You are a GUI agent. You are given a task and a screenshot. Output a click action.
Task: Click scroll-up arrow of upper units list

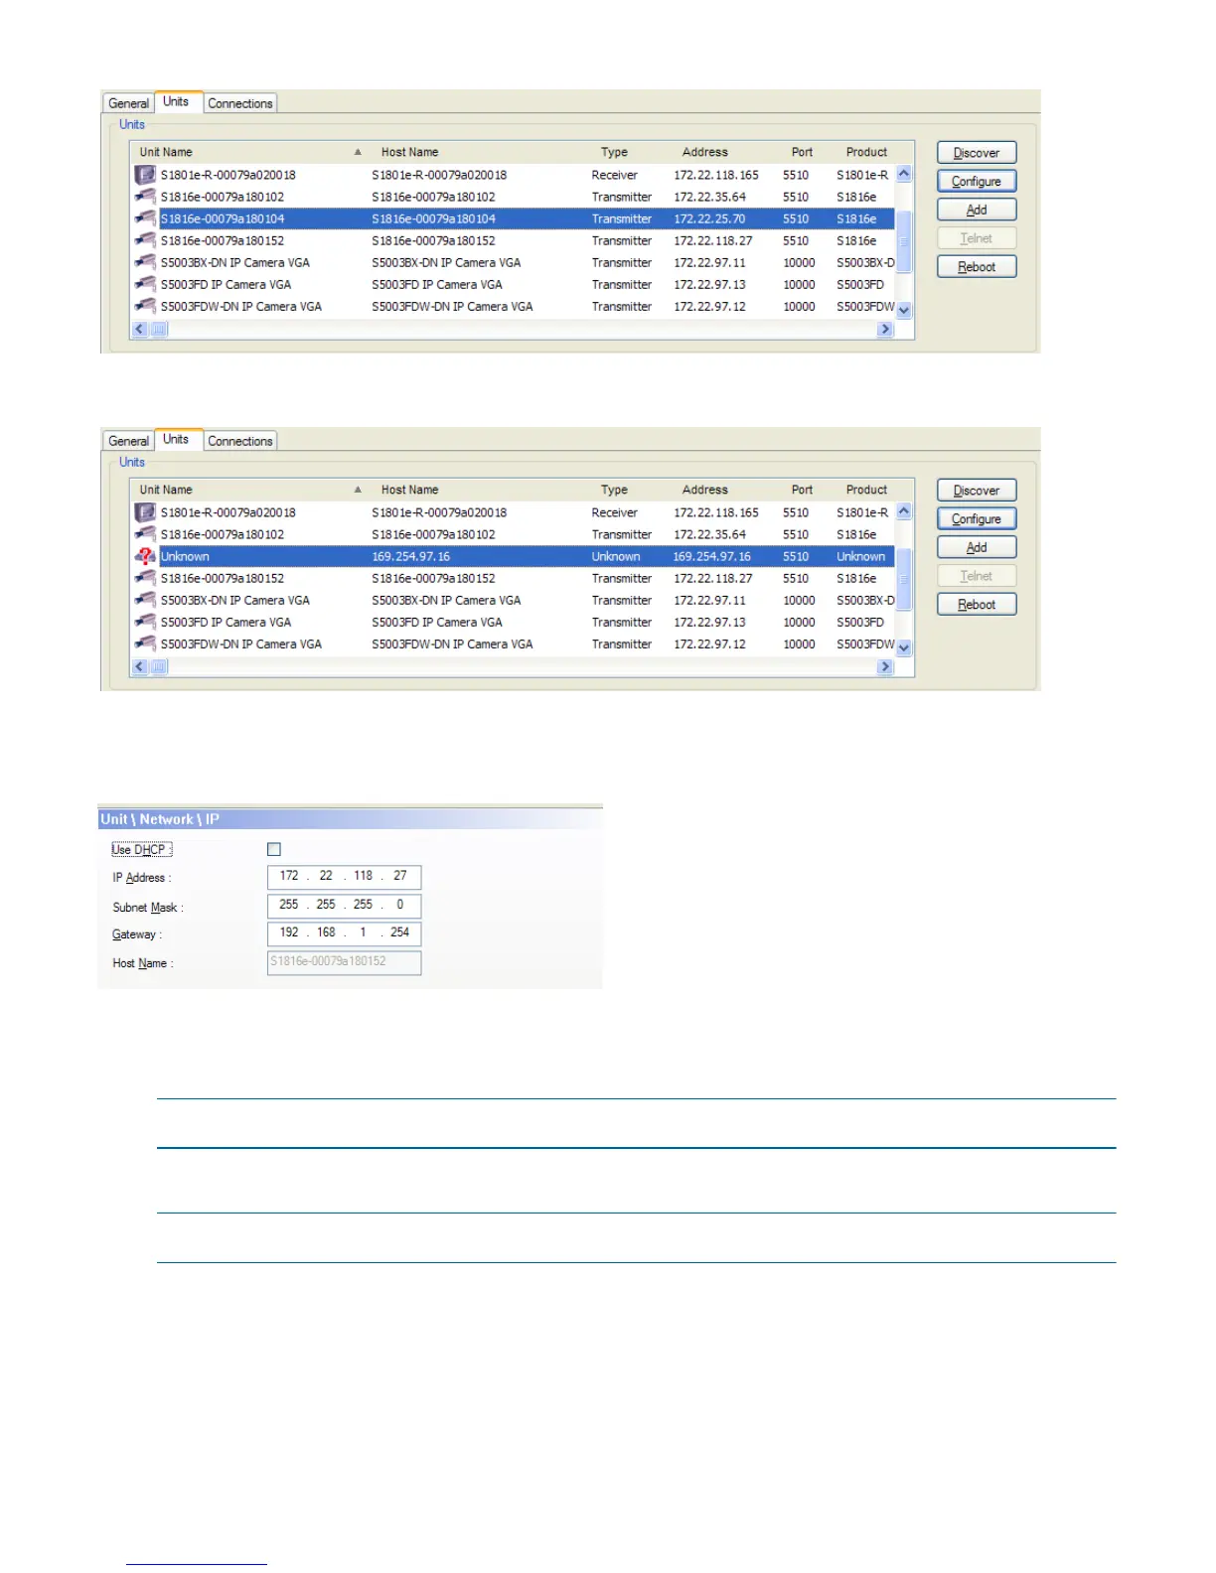point(904,174)
